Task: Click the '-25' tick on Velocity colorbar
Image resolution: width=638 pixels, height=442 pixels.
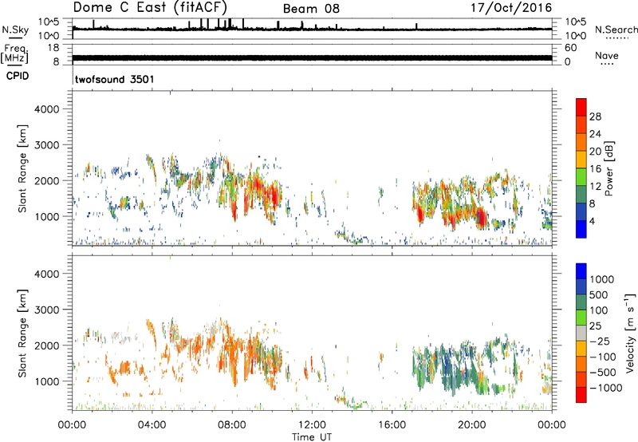Action: [x=600, y=341]
